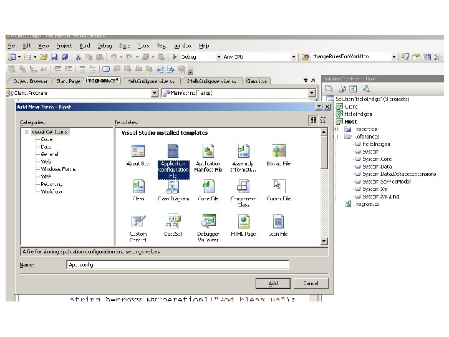
Task: Select the General category
Action: 49,154
